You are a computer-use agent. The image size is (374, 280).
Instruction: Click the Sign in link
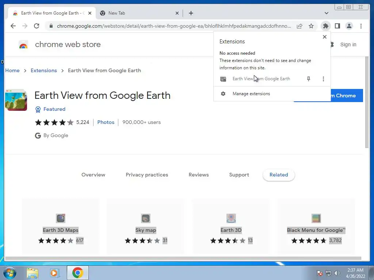[x=348, y=44]
